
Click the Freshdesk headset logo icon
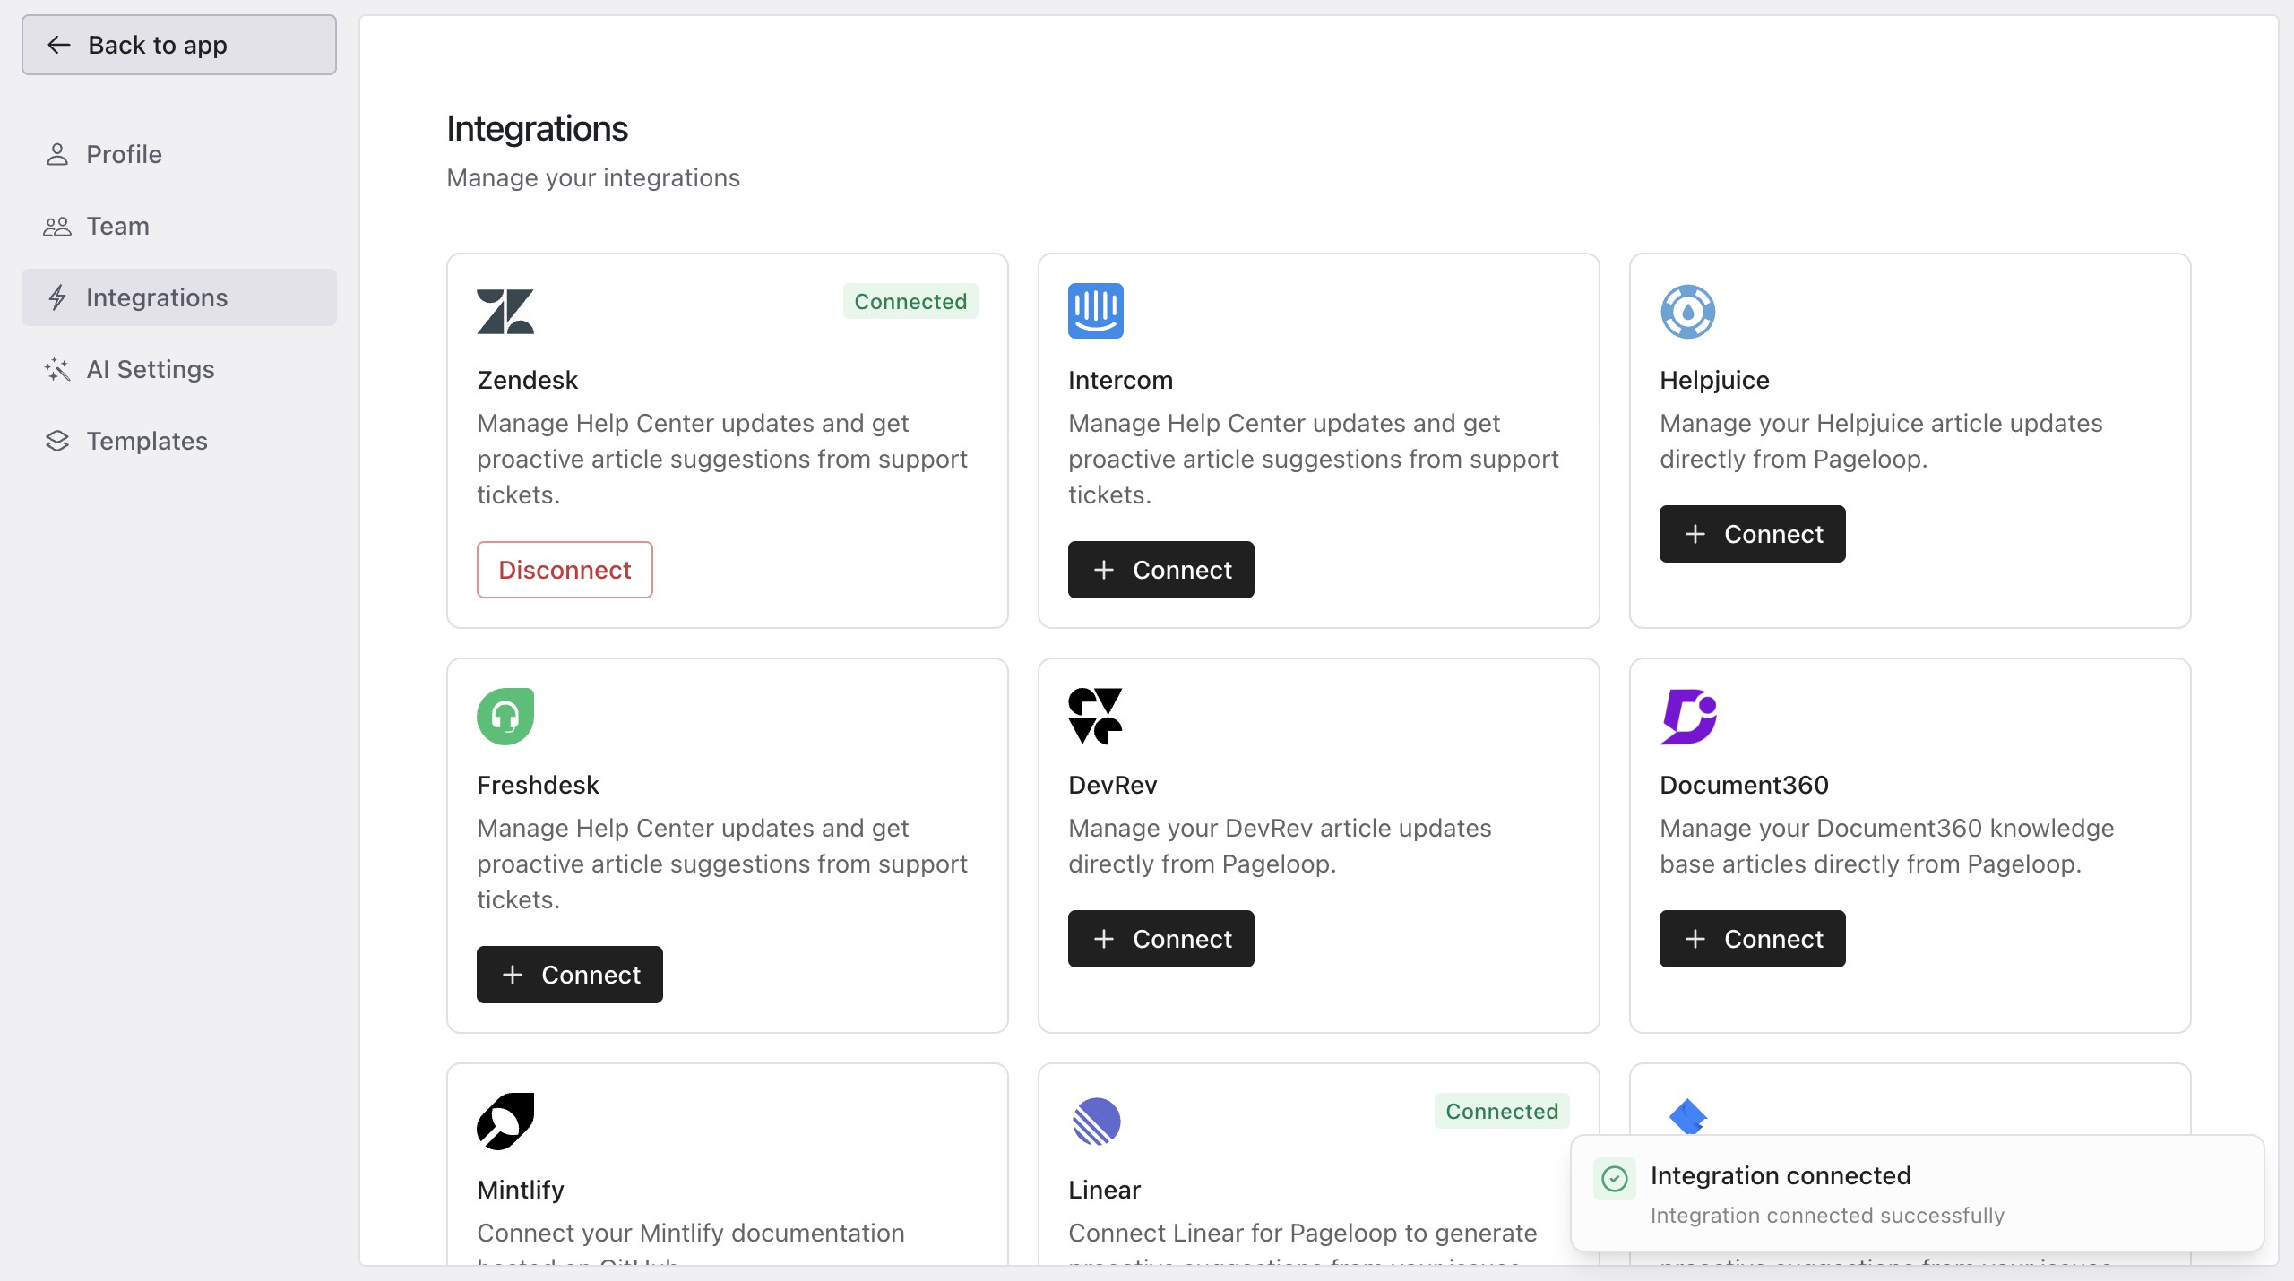tap(505, 716)
